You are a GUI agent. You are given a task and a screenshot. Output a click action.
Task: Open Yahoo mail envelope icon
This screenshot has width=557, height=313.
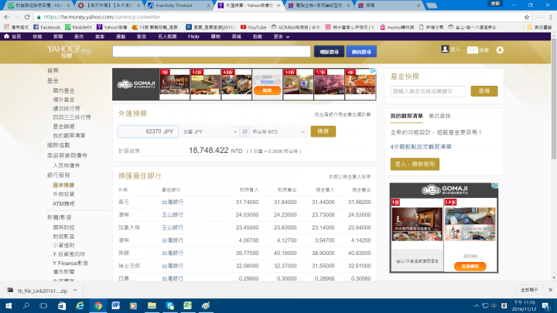coord(472,50)
